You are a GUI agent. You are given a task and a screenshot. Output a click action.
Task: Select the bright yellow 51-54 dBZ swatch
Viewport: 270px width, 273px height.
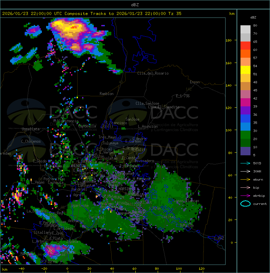tap(245, 70)
